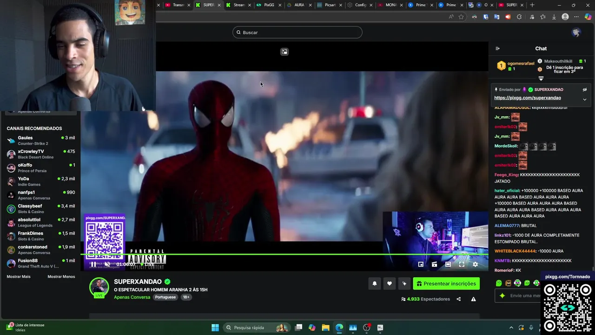595x335 pixels.
Task: Open Windows Start menu
Action: tap(215, 328)
